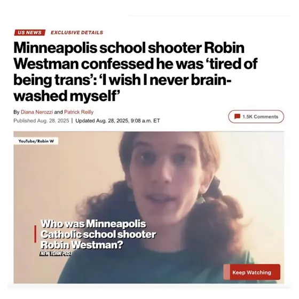299x299 pixels.
Task: Open the article headline about Robin Westman
Action: pyautogui.click(x=136, y=72)
